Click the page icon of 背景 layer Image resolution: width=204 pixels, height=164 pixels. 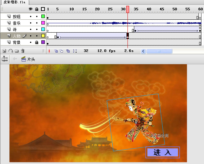9,42
